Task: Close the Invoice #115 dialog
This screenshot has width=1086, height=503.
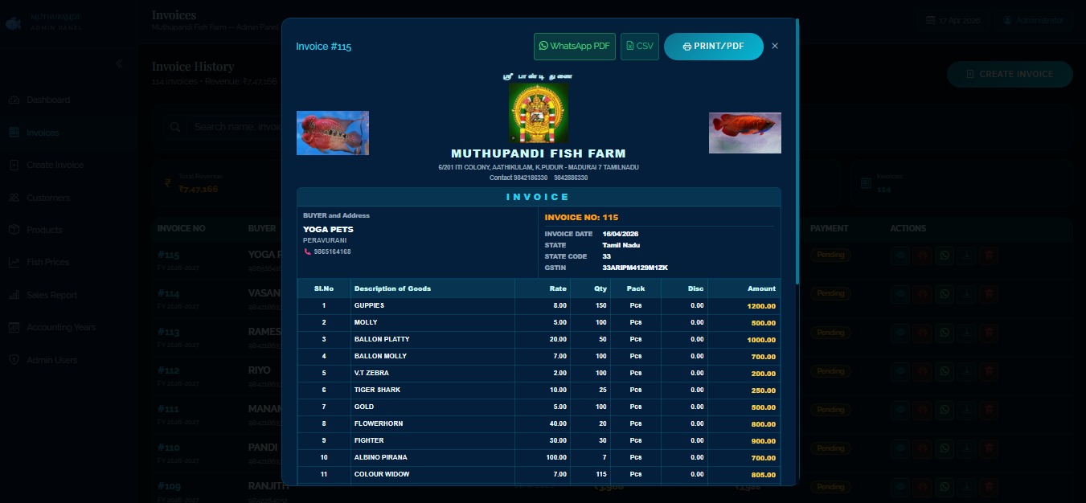Action: 775,47
